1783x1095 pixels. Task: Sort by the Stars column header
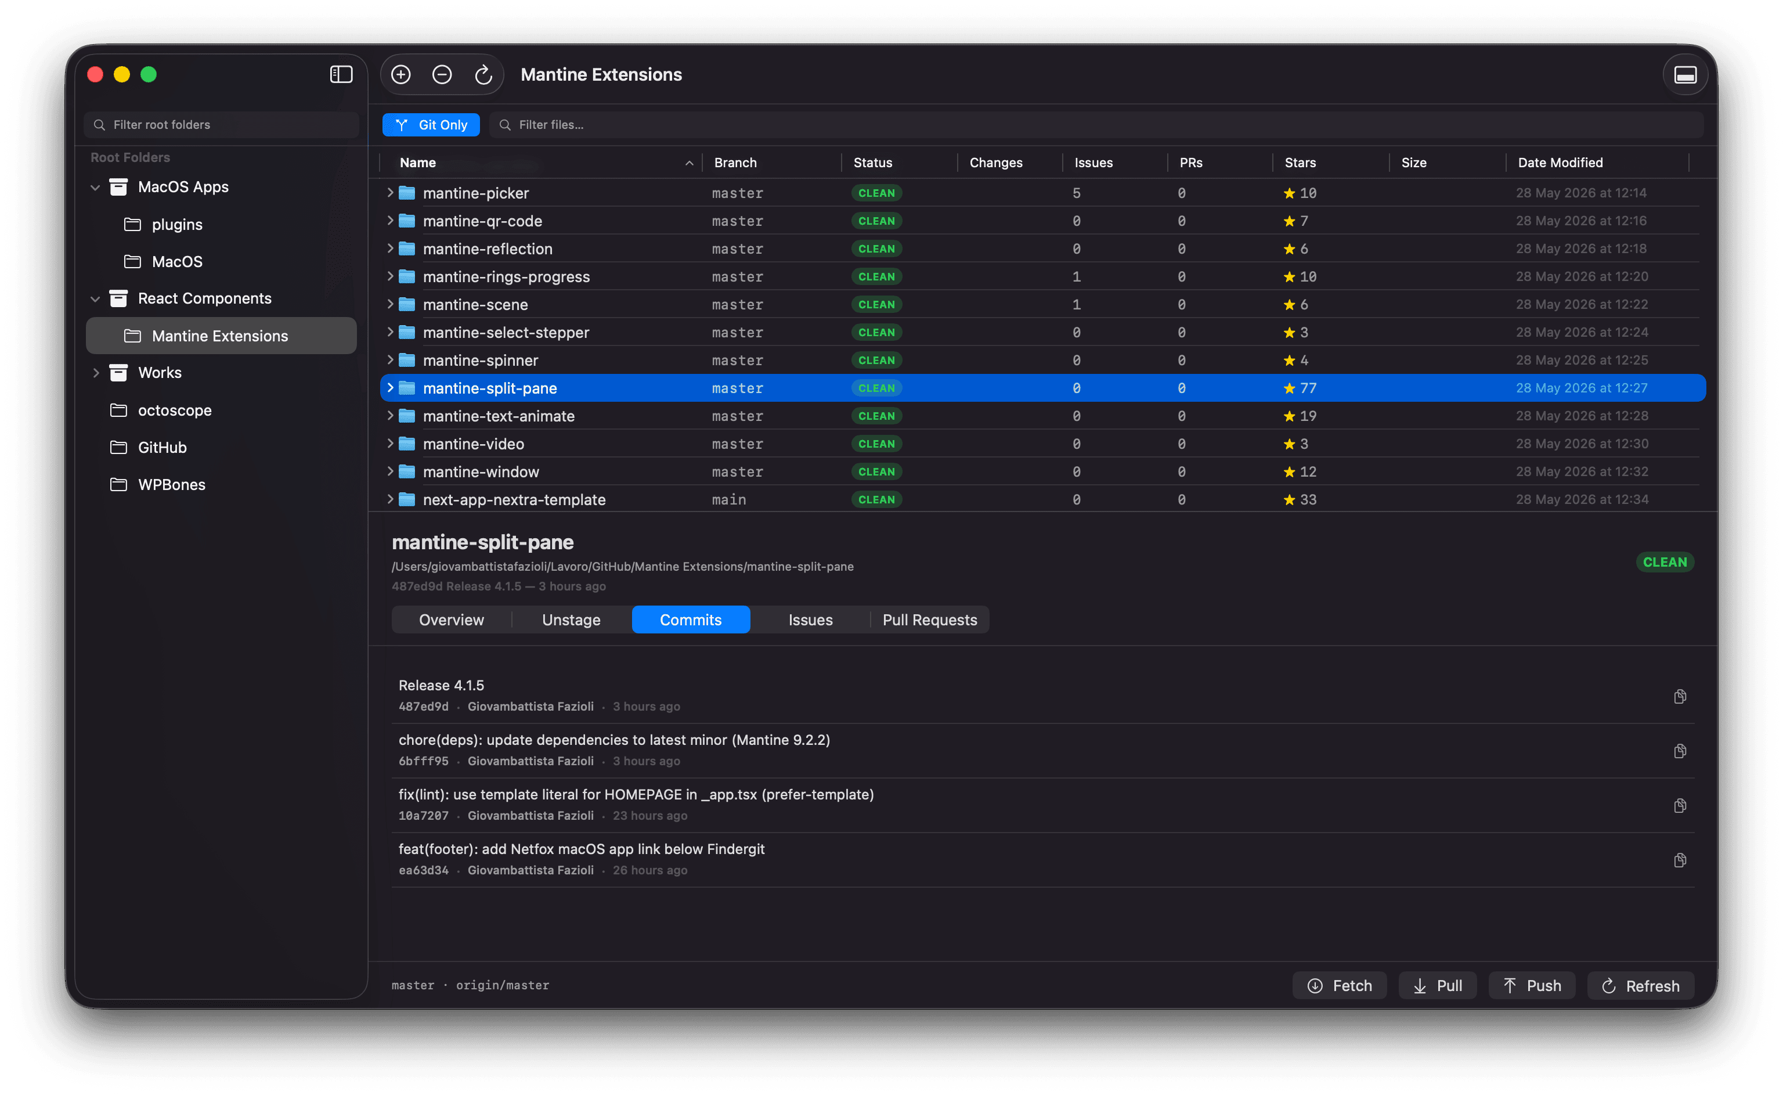tap(1330, 163)
